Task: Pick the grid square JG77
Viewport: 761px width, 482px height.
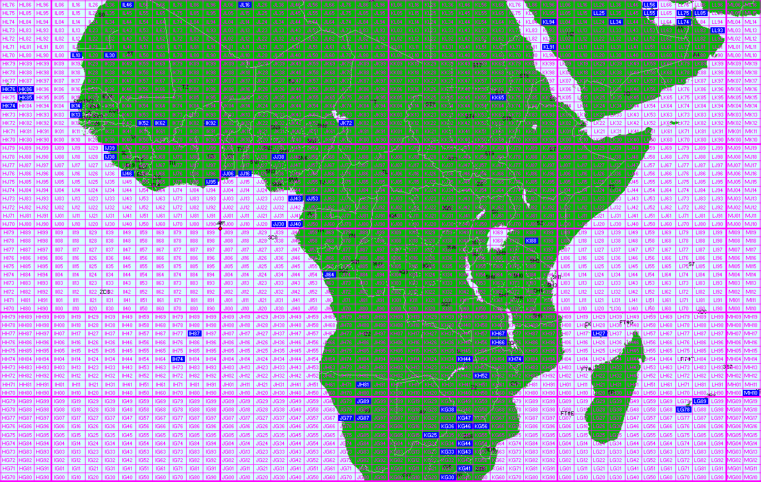Action: [x=346, y=418]
